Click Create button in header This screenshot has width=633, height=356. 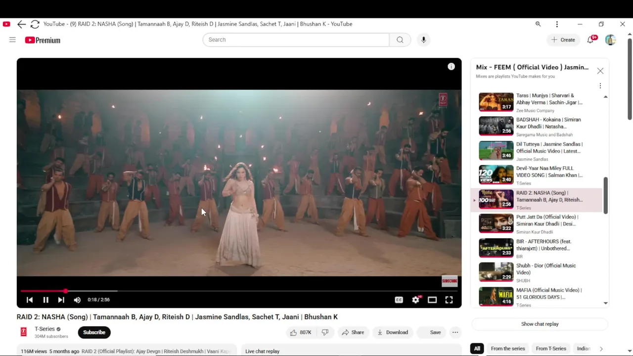[x=563, y=40]
